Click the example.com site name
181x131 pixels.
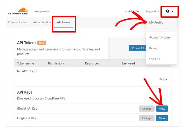coord(42,11)
